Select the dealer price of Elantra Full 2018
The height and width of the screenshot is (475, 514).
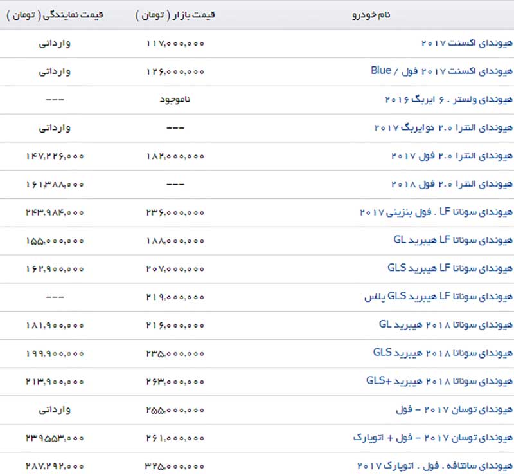pyautogui.click(x=55, y=184)
